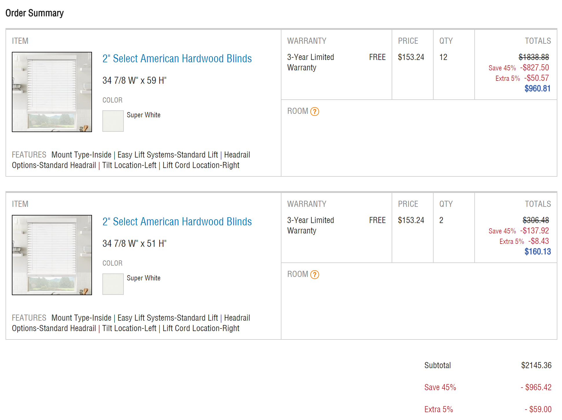
Task: Click the $960.81 total for first item
Action: click(537, 88)
